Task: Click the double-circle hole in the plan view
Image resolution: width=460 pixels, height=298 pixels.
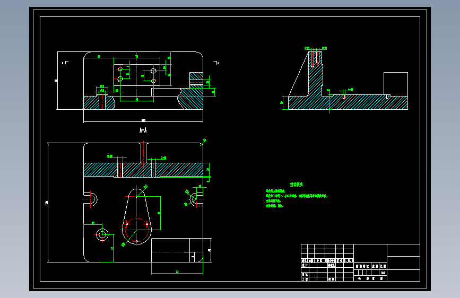Action: coord(102,235)
